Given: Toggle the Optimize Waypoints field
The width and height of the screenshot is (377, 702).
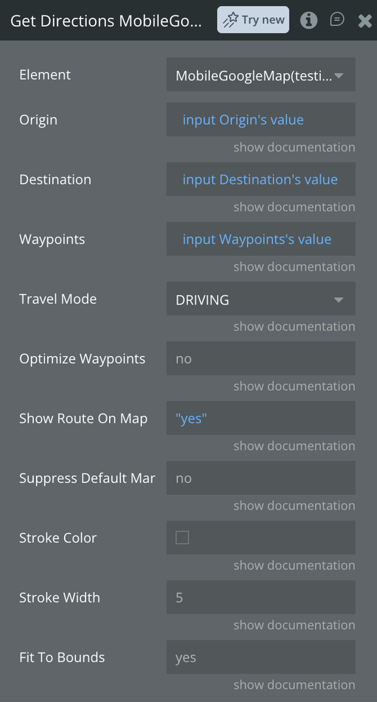Looking at the screenshot, I should 261,358.
